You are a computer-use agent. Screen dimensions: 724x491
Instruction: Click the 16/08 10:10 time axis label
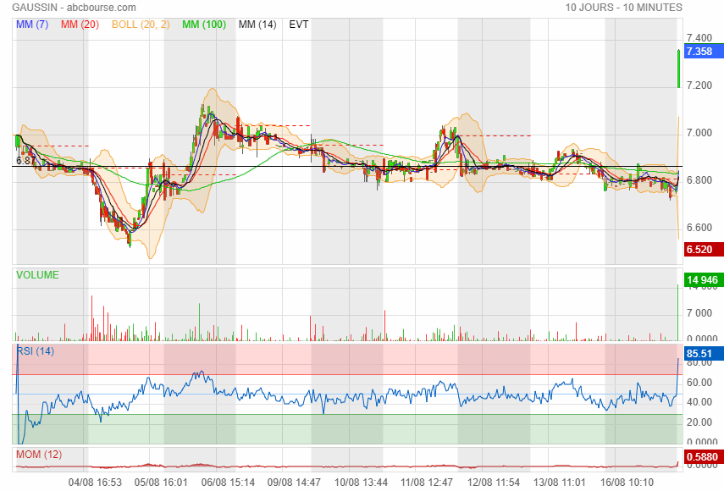(627, 483)
